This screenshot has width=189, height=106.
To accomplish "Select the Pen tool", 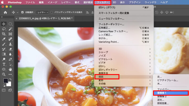I will pos(10,59).
